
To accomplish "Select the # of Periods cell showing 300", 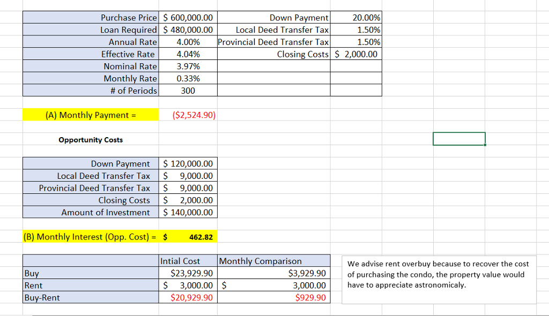I will pyautogui.click(x=188, y=91).
